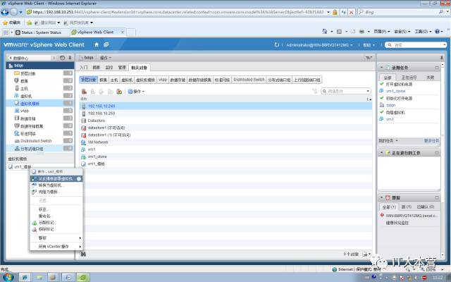
Task: Switch to the 监控 tab
Action: click(109, 68)
